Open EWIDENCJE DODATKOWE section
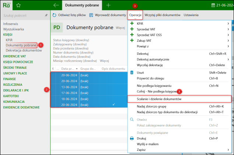 [21, 107]
